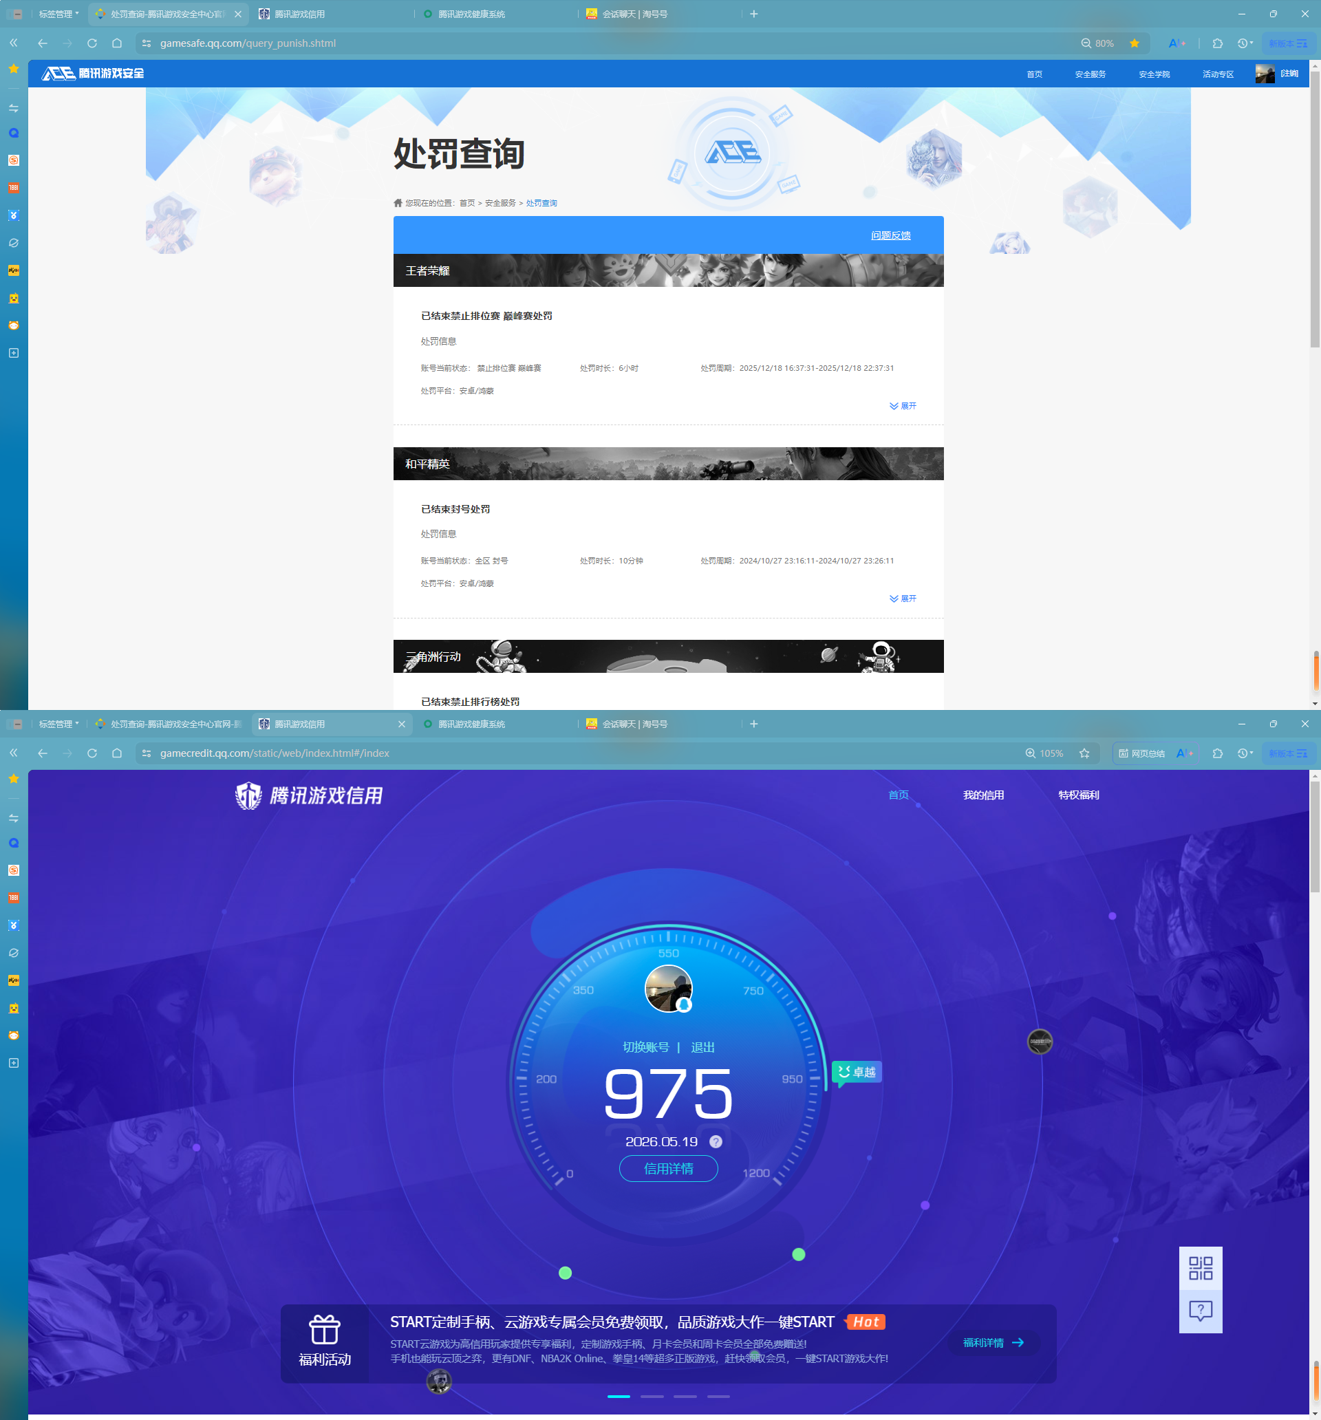Click 退出 link in credit gauge
The height and width of the screenshot is (1420, 1321).
702,1046
